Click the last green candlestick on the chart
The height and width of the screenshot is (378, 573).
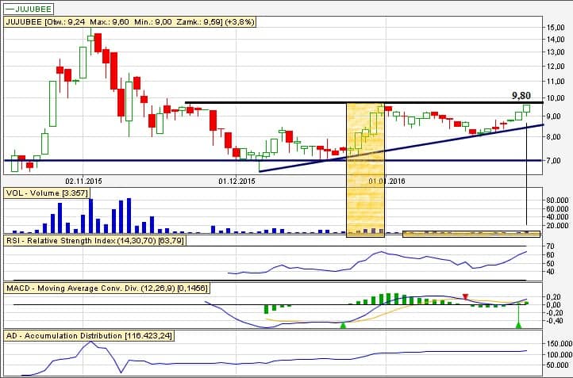(526, 109)
